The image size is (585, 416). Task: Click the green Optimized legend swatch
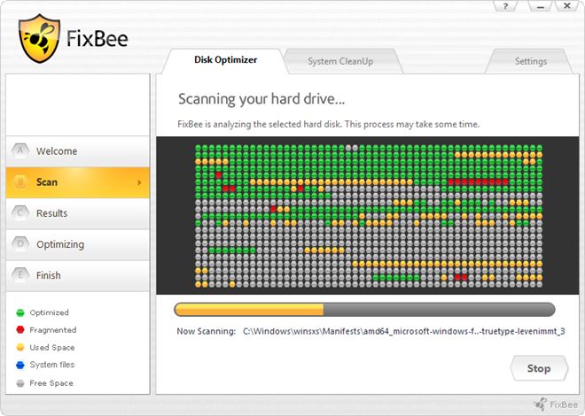click(x=20, y=312)
